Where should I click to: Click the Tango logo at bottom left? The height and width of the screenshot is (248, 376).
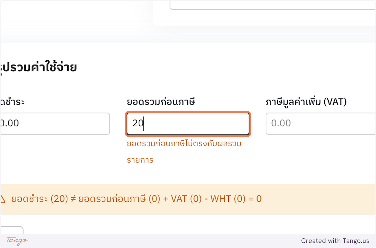coord(16,241)
